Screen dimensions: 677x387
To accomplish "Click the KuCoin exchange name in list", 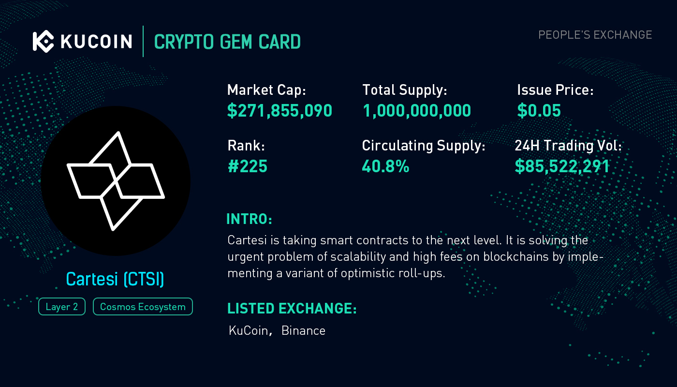I will tap(248, 331).
